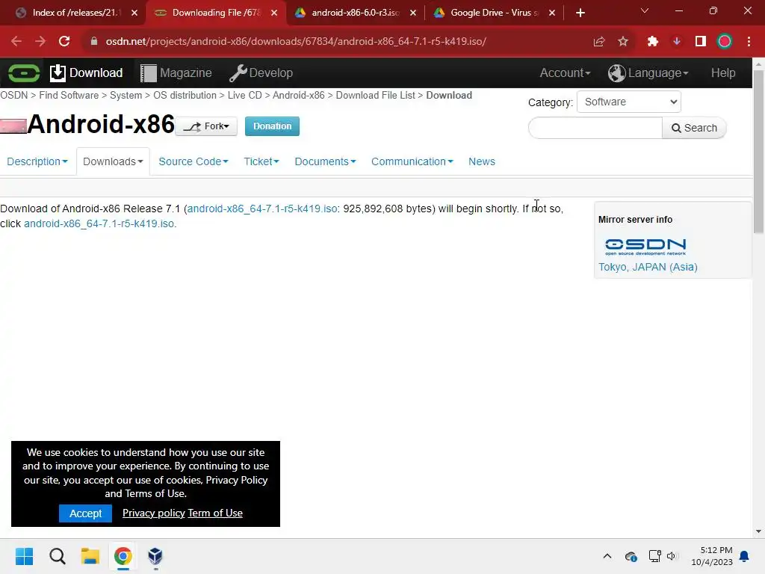The height and width of the screenshot is (574, 765).
Task: Click the OSDN breadcrumb link
Action: (x=13, y=95)
